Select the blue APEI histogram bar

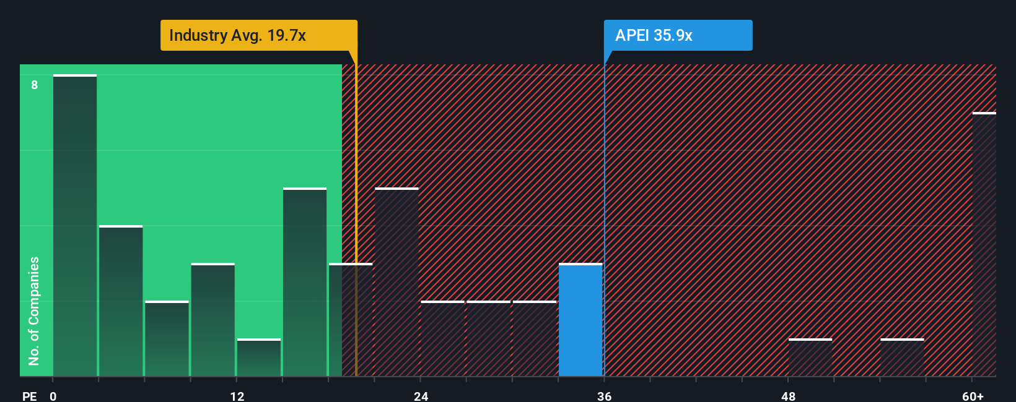click(x=580, y=320)
